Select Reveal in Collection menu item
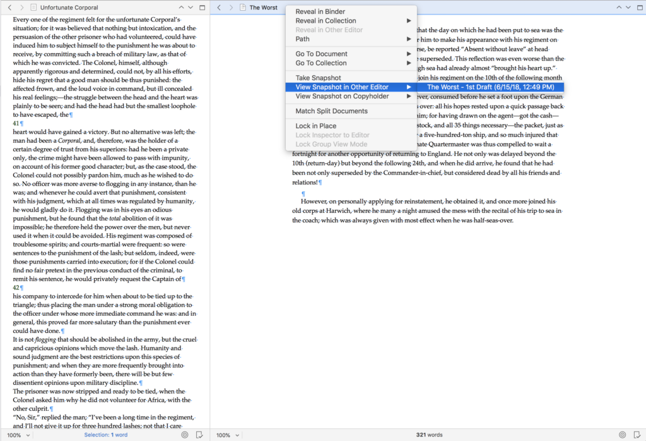The image size is (646, 441). pyautogui.click(x=351, y=21)
